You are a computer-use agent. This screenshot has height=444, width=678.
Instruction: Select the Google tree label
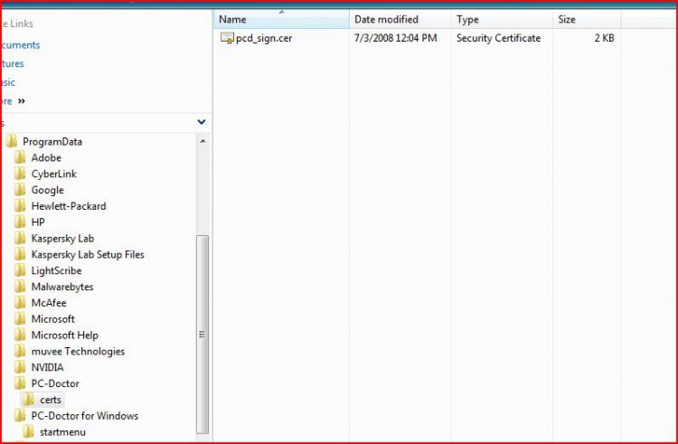[x=48, y=190]
